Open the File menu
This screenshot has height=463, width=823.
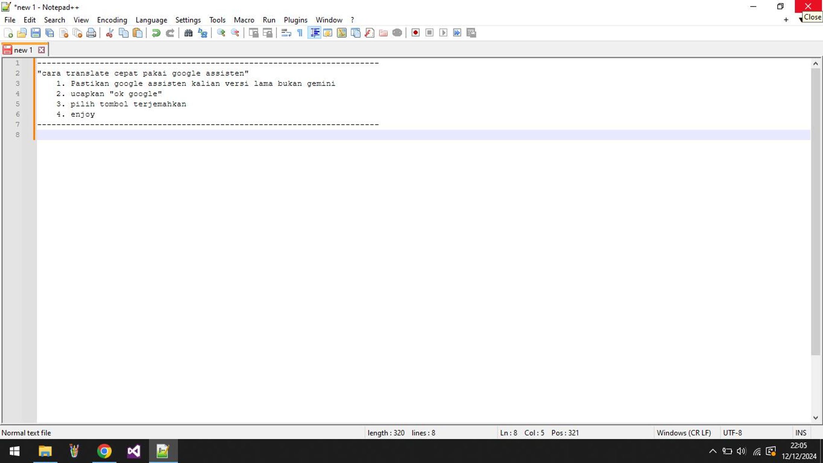pyautogui.click(x=10, y=20)
